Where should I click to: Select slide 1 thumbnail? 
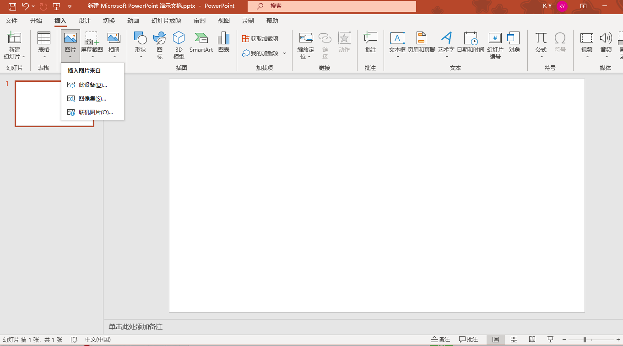click(54, 104)
